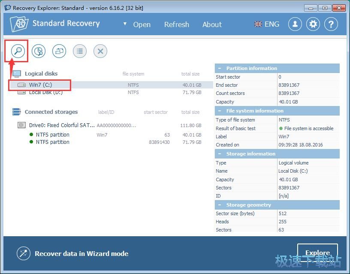350x274 pixels.
Task: Open the user account icon
Action: point(295,24)
